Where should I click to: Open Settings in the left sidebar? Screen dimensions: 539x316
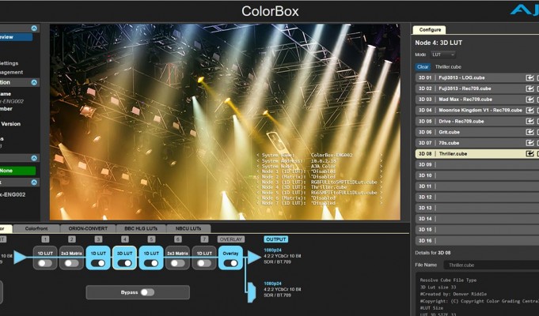tap(9, 63)
